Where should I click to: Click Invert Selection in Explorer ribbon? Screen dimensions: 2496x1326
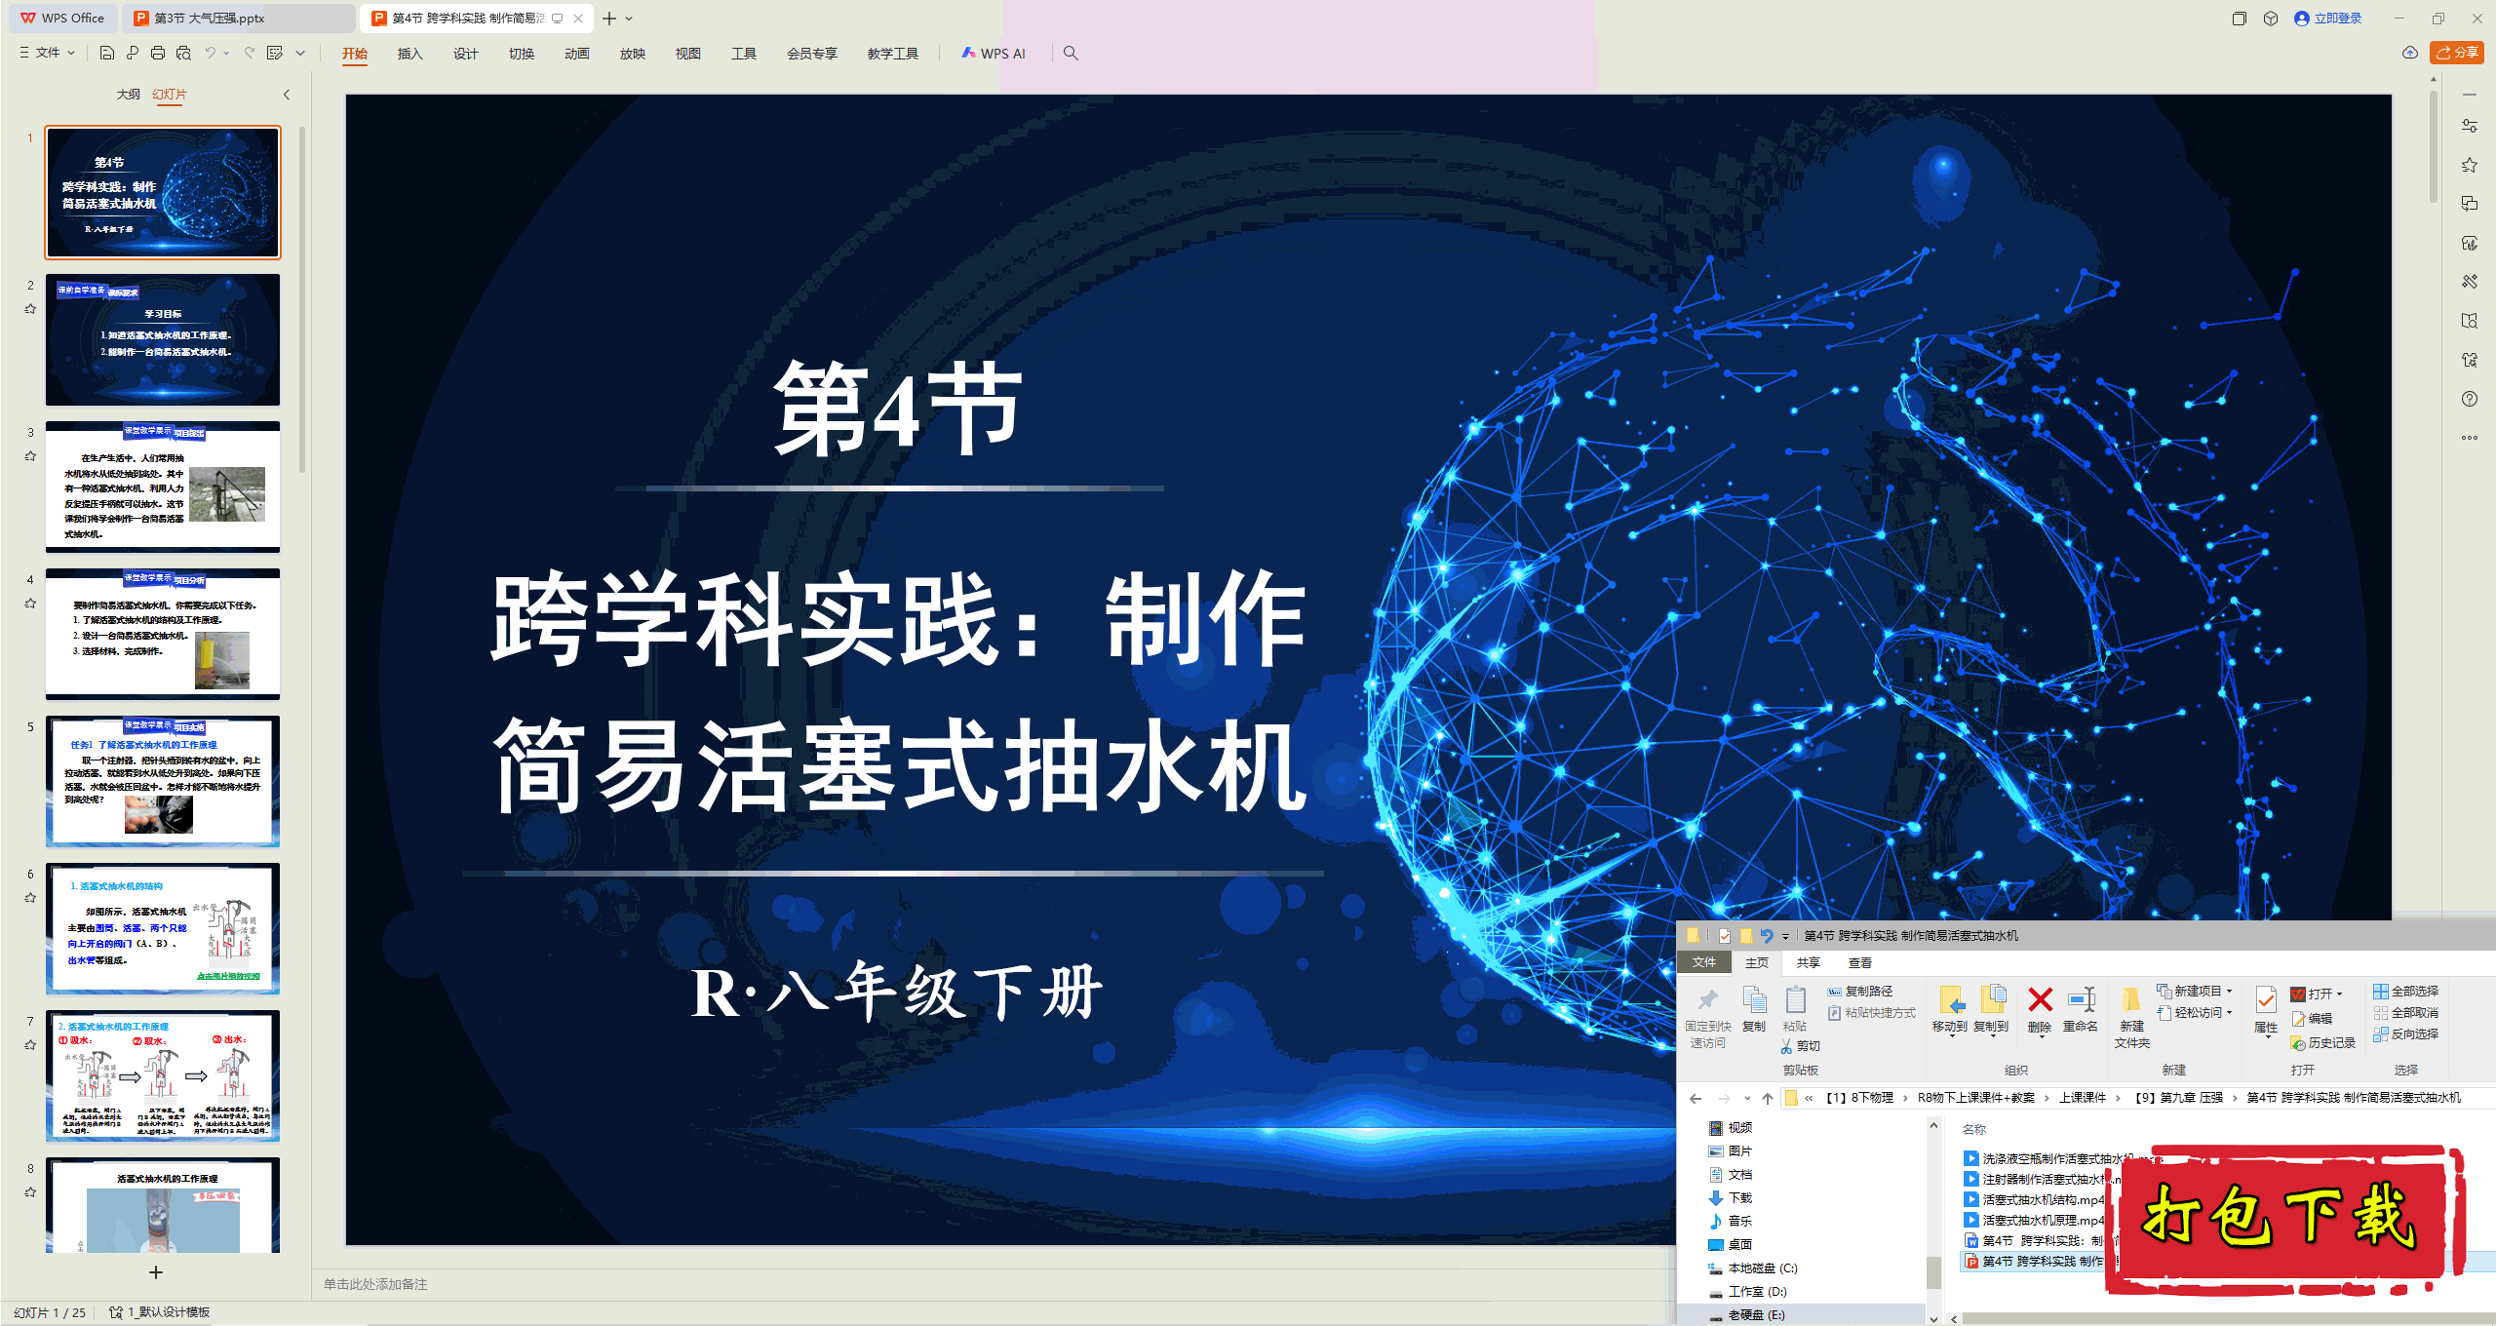[x=2405, y=1034]
